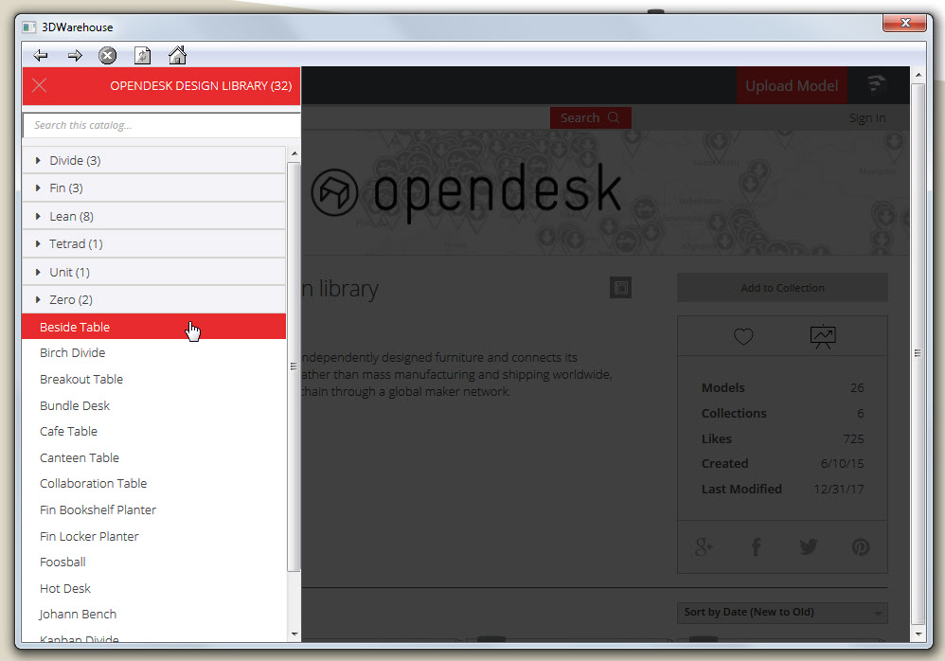Select Beside Table in catalog list
Screen dimensions: 945x661
153,327
